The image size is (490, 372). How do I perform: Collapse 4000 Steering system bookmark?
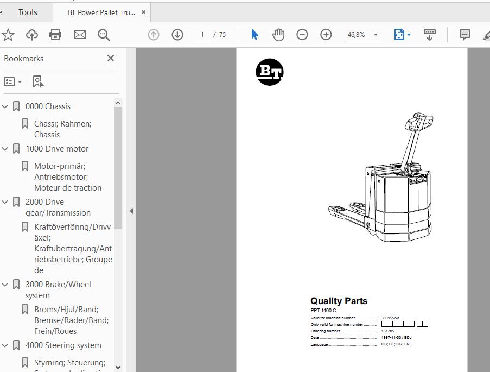click(x=5, y=345)
